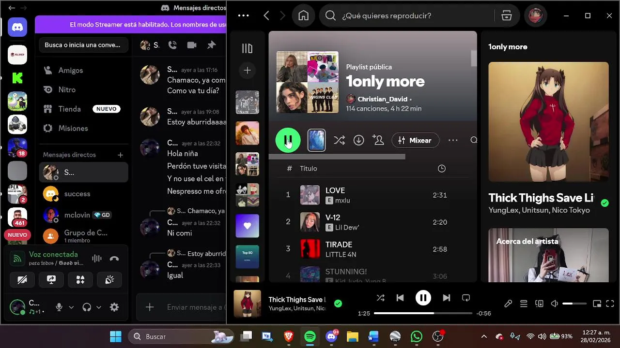Screen dimensions: 620x348
Task: Invite collaborators to the playlist
Action: point(378,140)
